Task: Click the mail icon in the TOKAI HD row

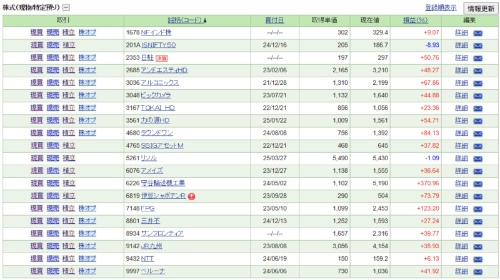Action: point(477,109)
